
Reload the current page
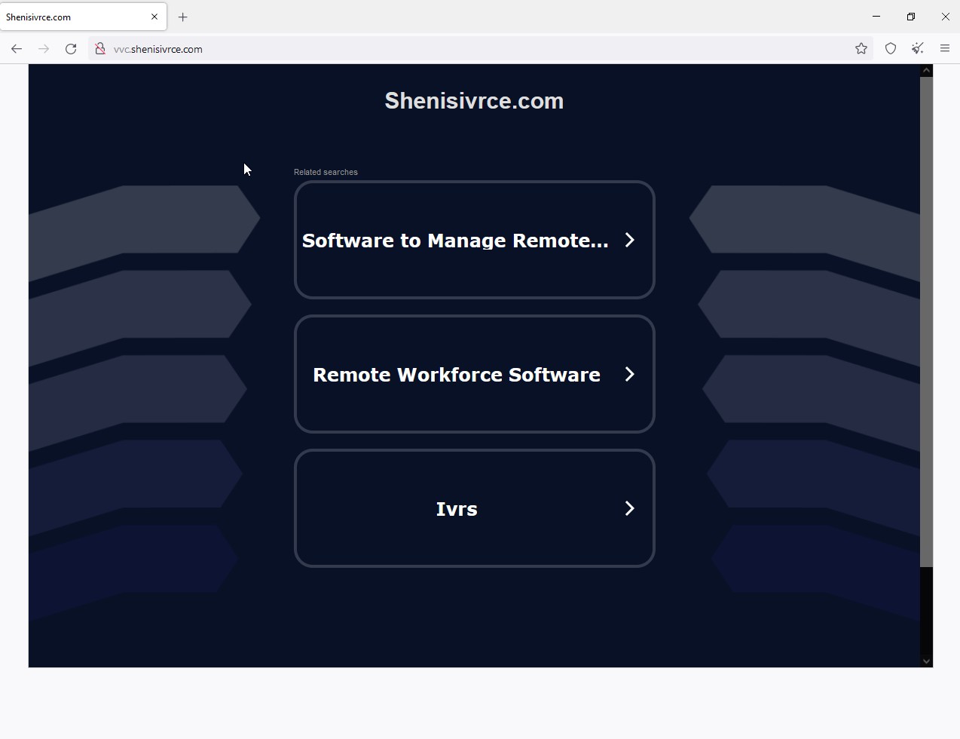(x=71, y=49)
